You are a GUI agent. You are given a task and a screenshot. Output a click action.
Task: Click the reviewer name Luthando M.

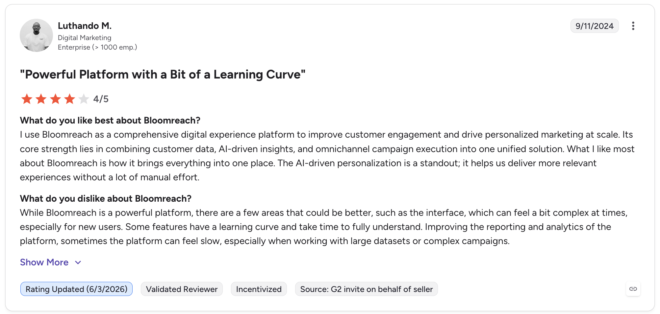pos(85,26)
